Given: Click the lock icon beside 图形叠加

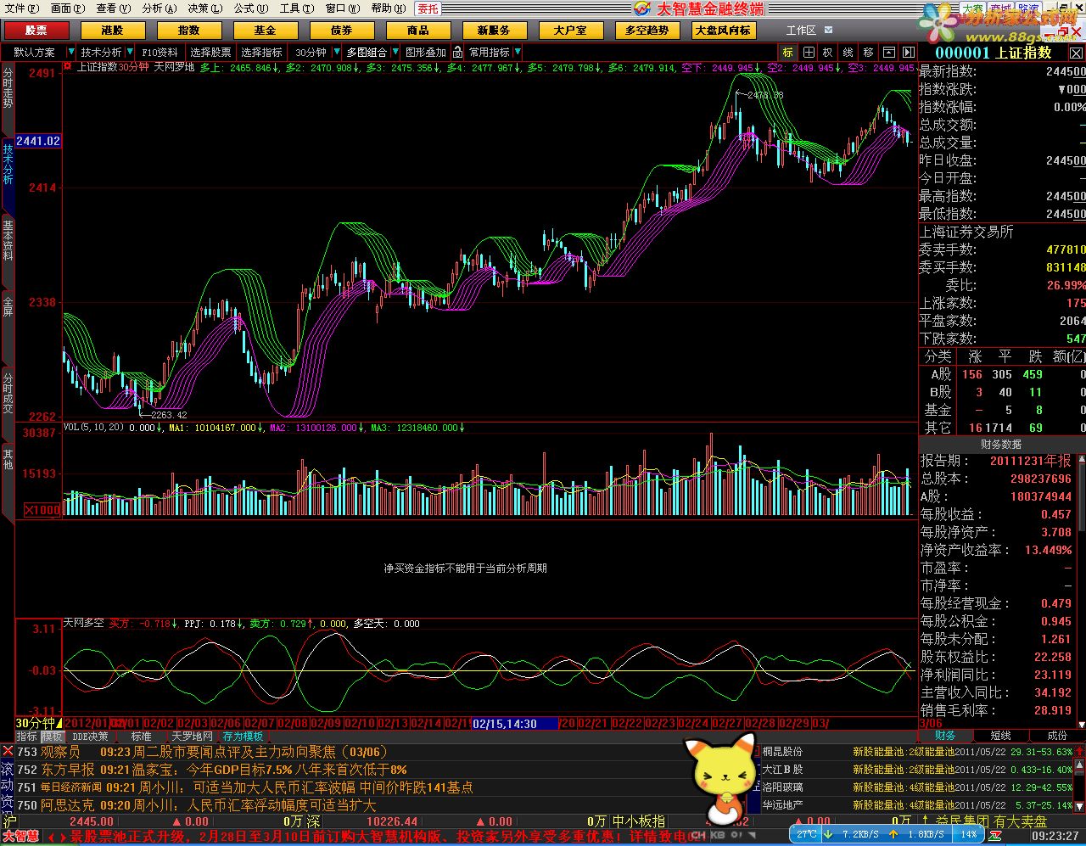Looking at the screenshot, I should point(457,52).
